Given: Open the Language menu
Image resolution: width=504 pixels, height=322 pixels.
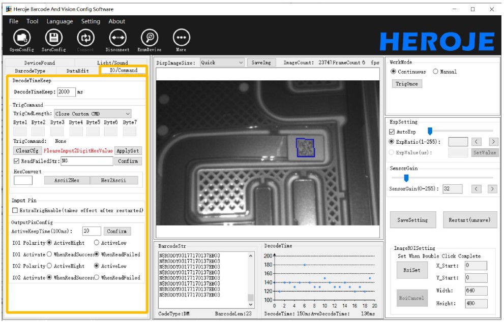Looking at the screenshot, I should [60, 21].
